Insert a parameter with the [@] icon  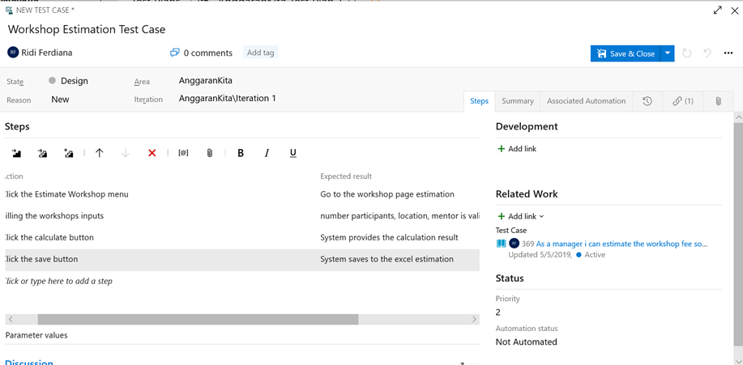[x=183, y=153]
